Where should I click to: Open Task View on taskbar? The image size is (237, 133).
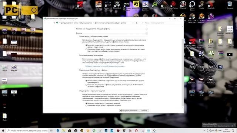point(51,130)
